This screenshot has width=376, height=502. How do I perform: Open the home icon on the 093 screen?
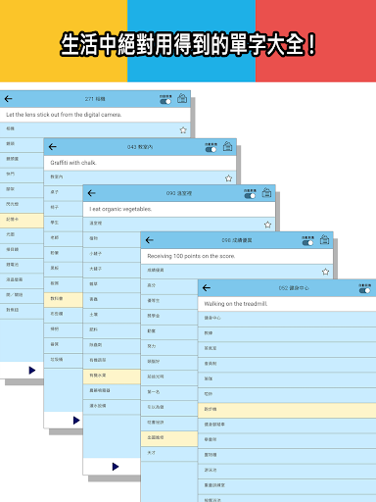click(x=266, y=192)
